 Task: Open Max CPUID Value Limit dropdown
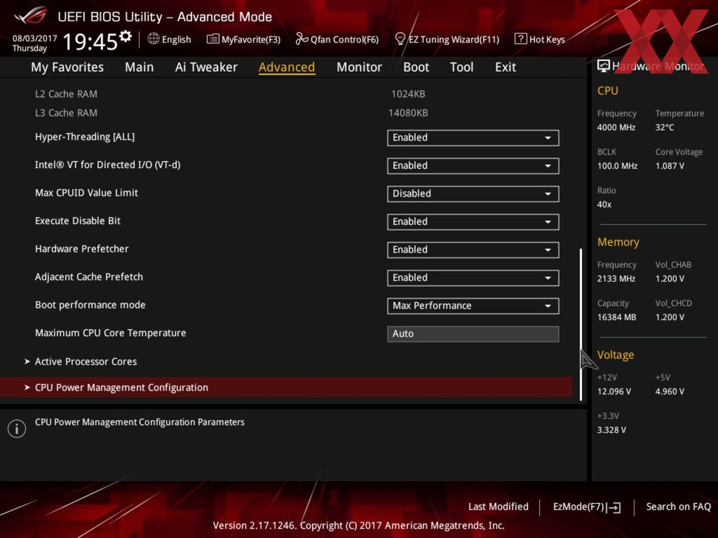[473, 194]
